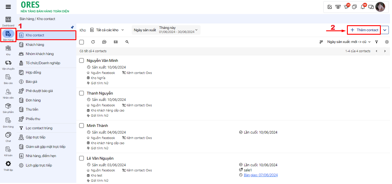
Task: Open the filter funnel icon
Action: 377,42
